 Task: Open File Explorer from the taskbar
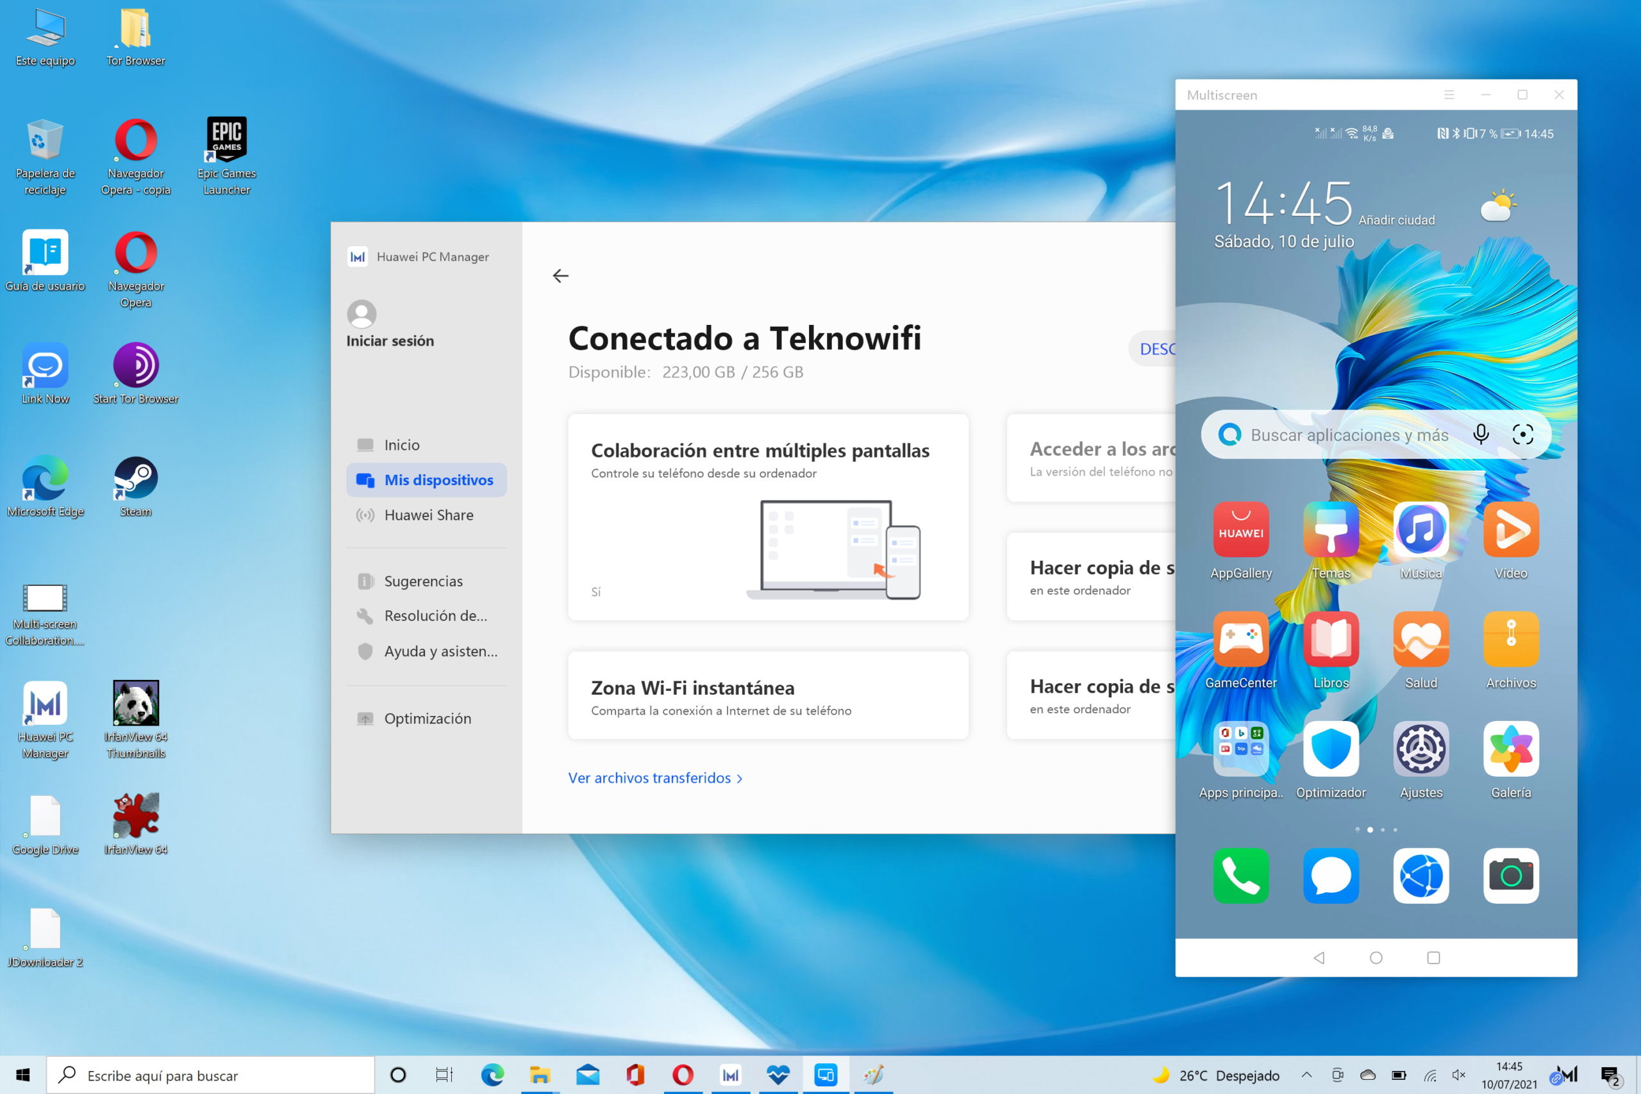(539, 1075)
